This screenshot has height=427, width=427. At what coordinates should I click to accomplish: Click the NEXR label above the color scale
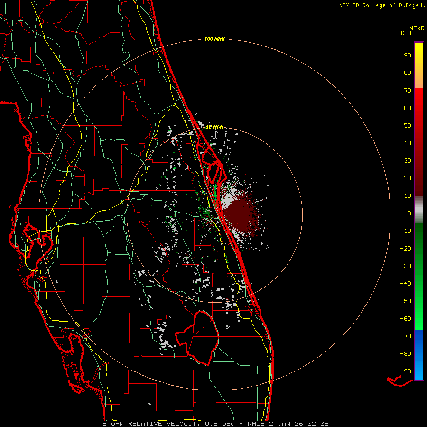[x=417, y=28]
